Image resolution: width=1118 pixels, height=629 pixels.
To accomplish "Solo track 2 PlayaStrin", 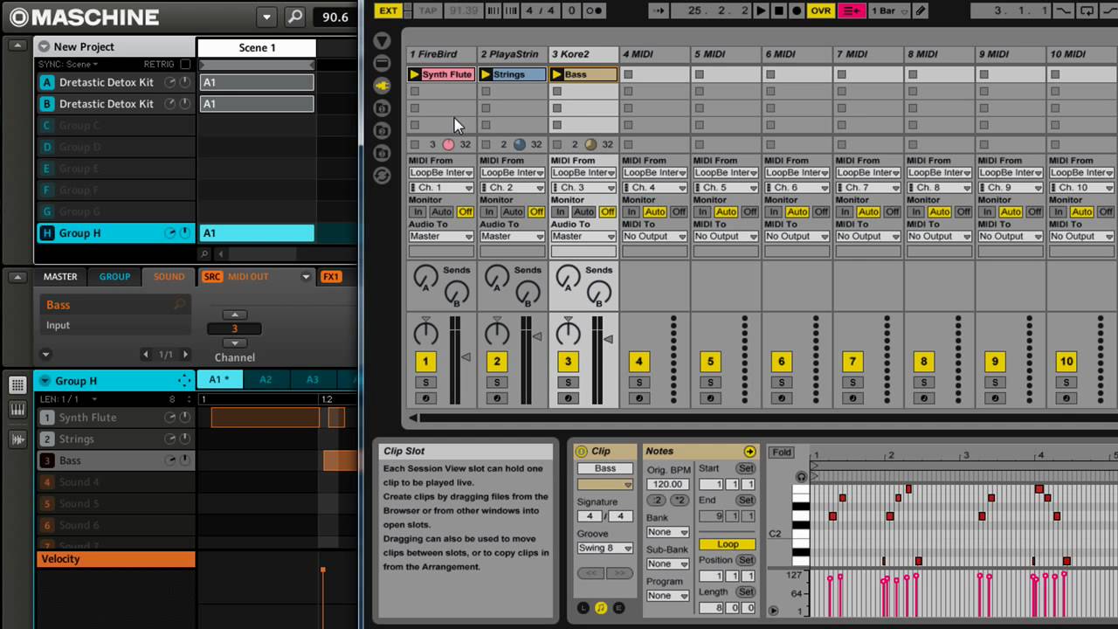I will coord(497,383).
